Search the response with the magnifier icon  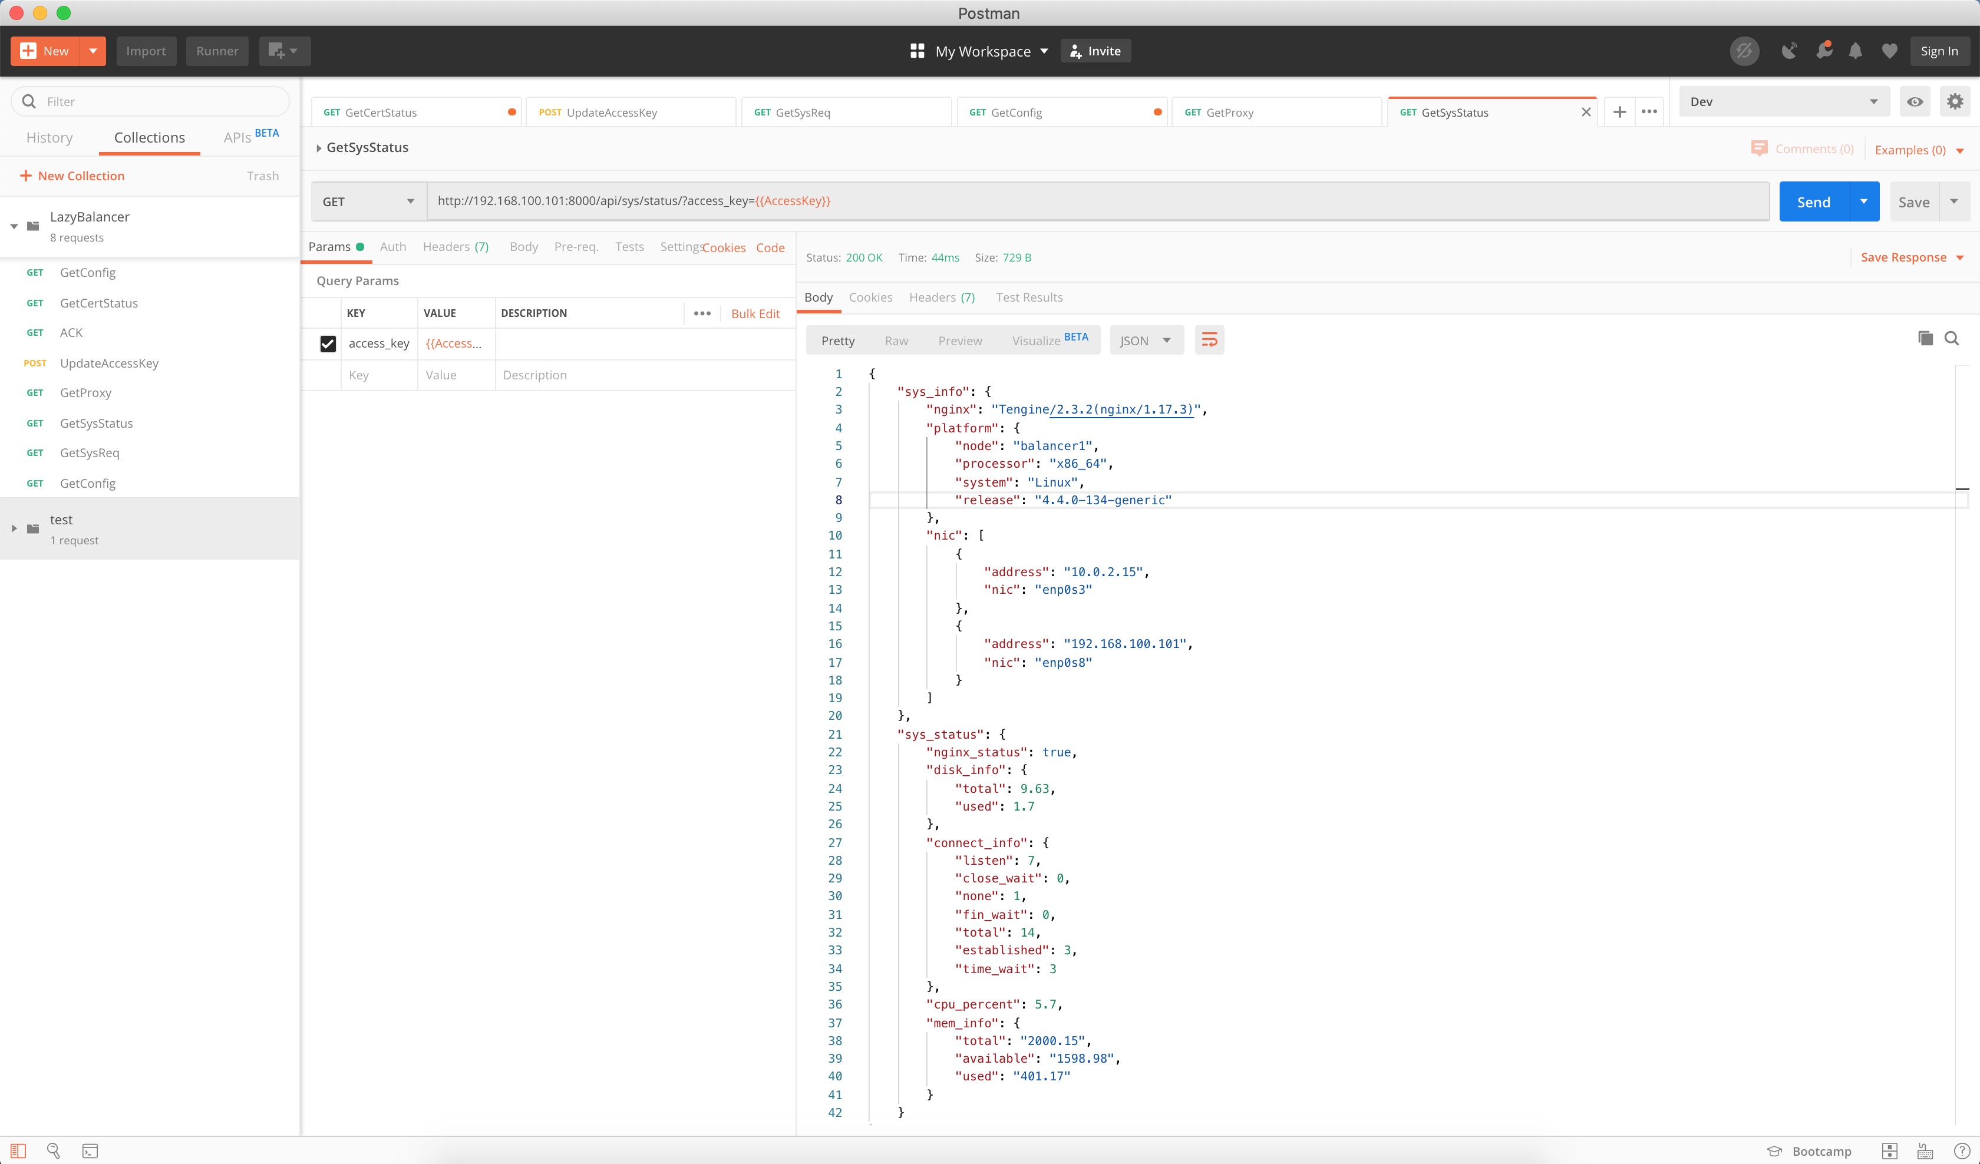tap(1952, 339)
